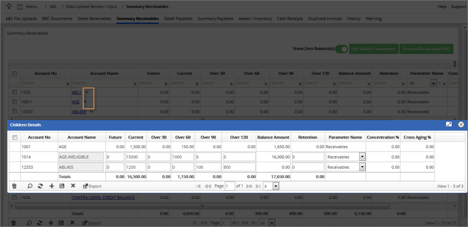Expand the Children Details dialog to full size
This screenshot has width=468, height=227.
[x=449, y=125]
